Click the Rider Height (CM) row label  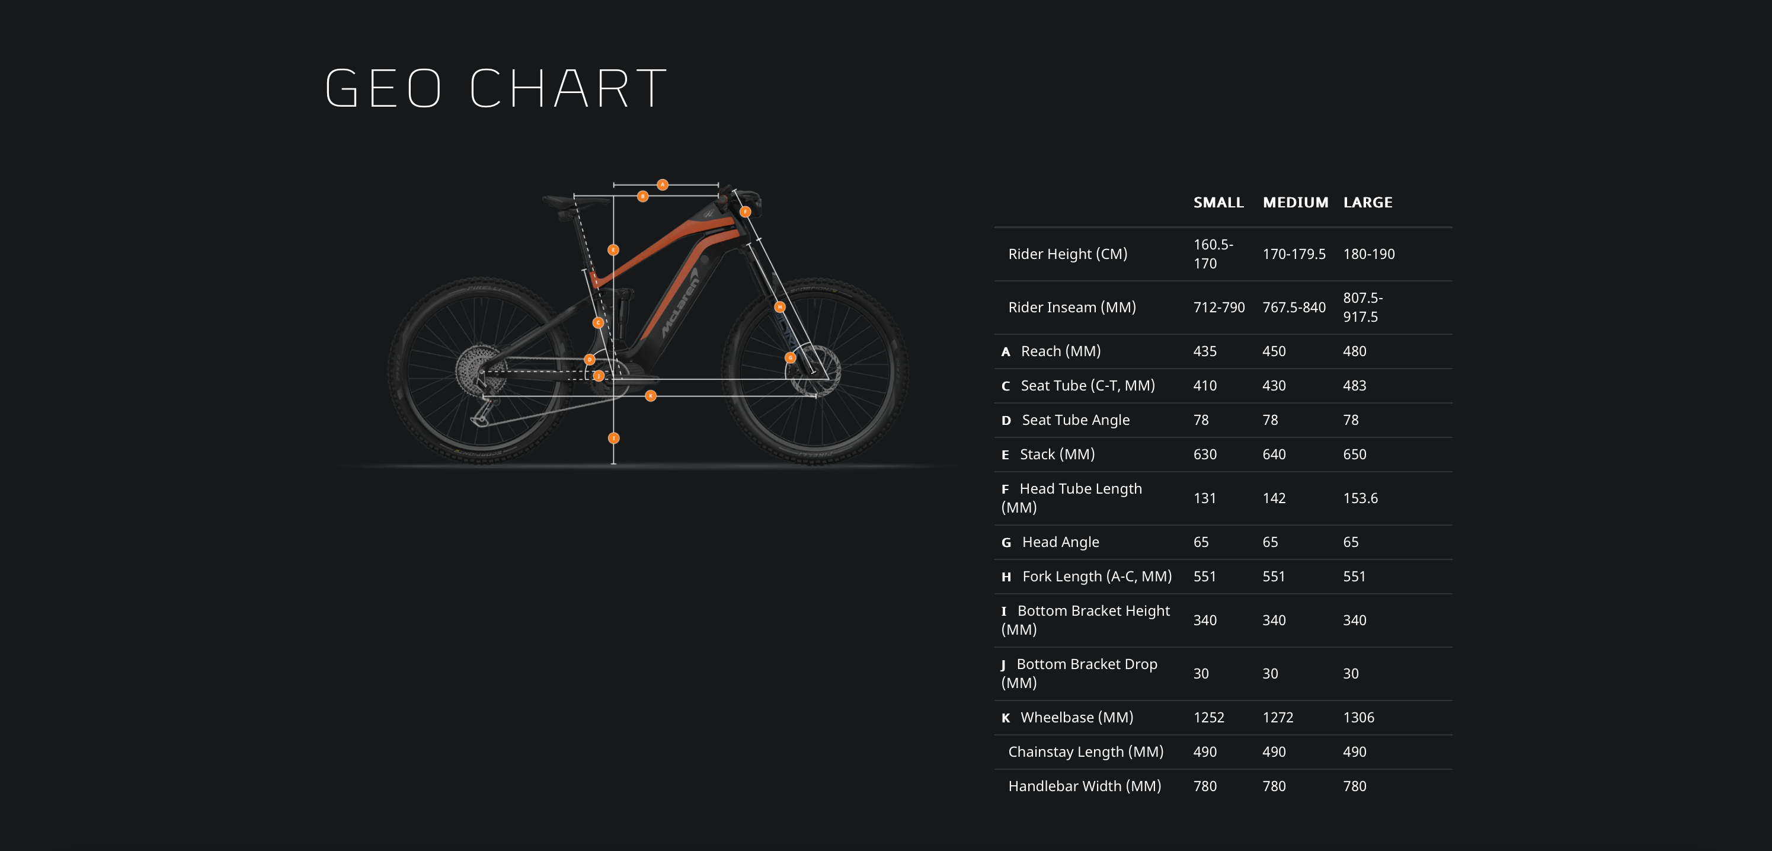click(1067, 254)
